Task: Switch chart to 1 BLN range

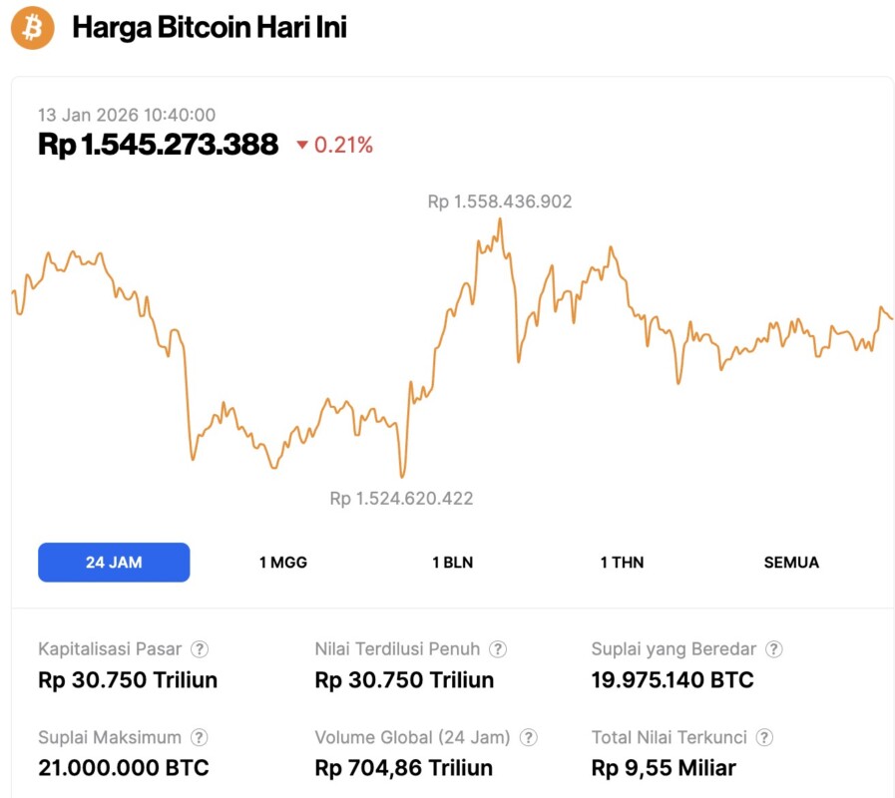Action: (x=452, y=563)
